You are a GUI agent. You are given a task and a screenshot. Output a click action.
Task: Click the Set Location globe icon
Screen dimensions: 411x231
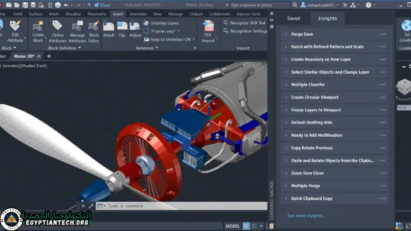pyautogui.click(x=406, y=26)
